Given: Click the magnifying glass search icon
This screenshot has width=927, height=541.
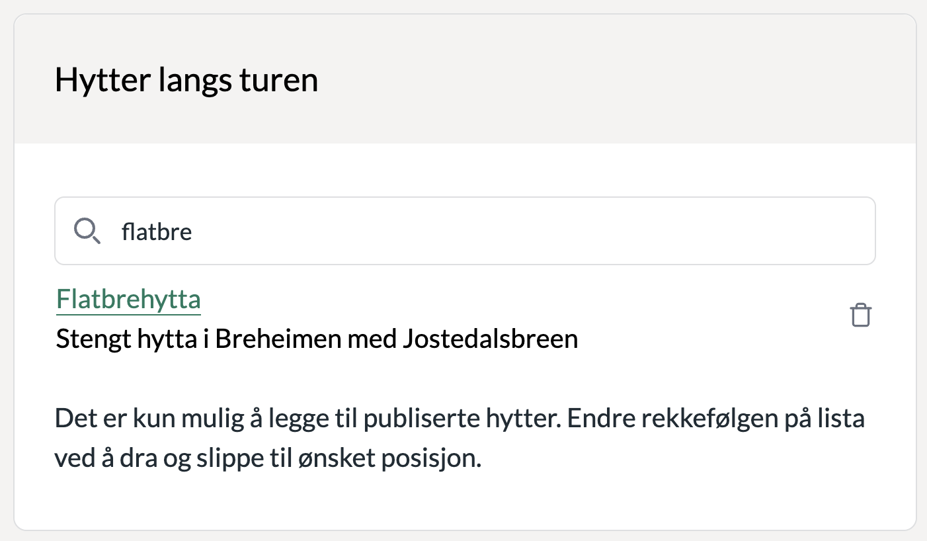Looking at the screenshot, I should 87,232.
